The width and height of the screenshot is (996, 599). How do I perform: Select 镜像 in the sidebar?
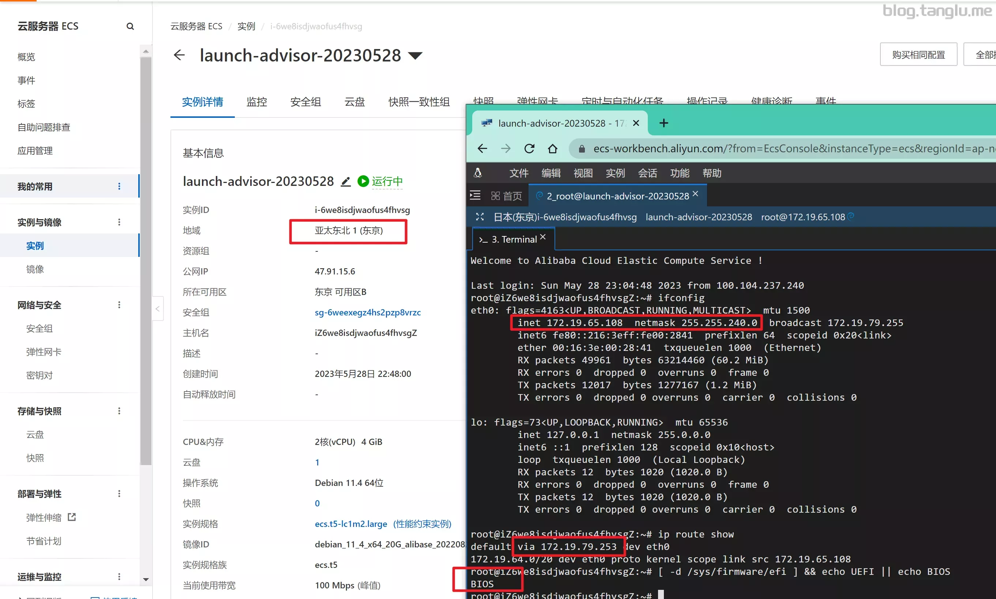coord(35,269)
